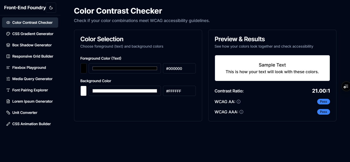This screenshot has width=350, height=162.
Task: Switch to the Flexbox Playground tool
Action: click(x=29, y=67)
